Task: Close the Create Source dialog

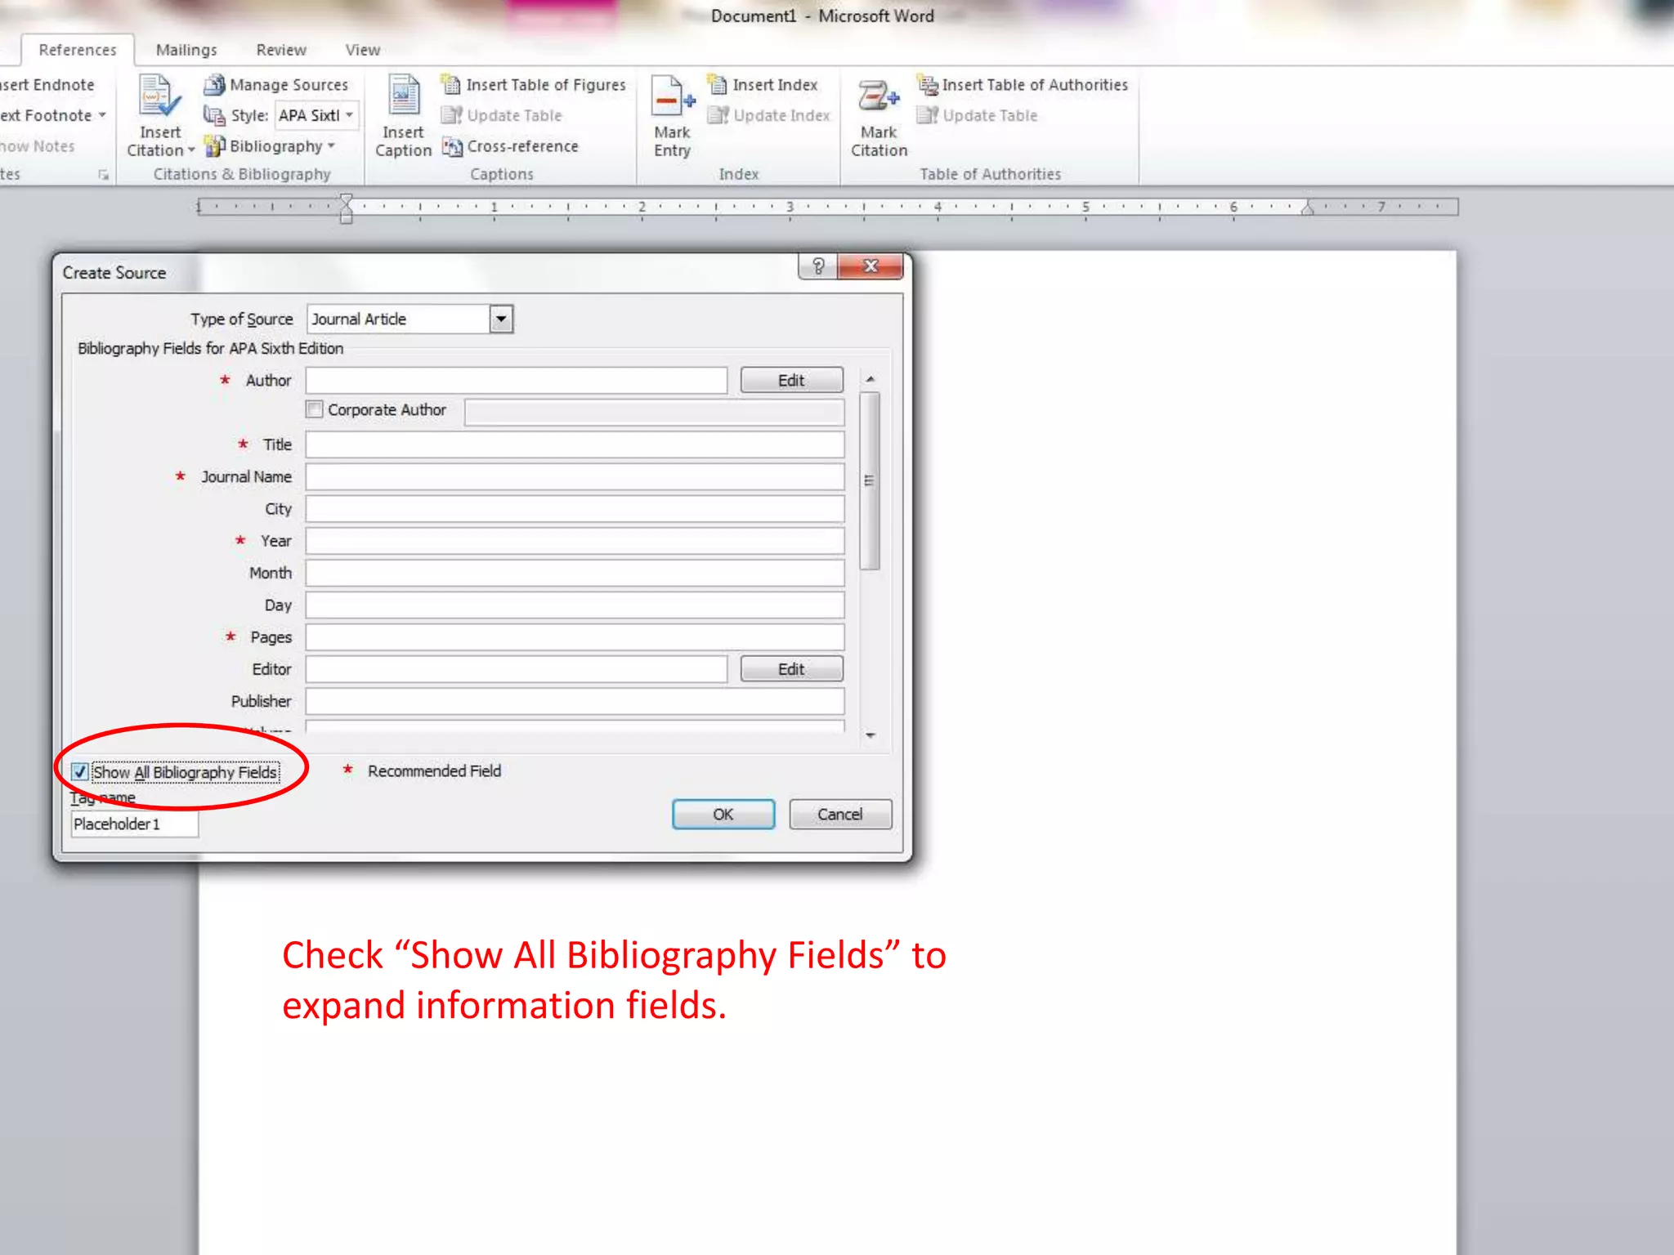Action: [x=871, y=266]
